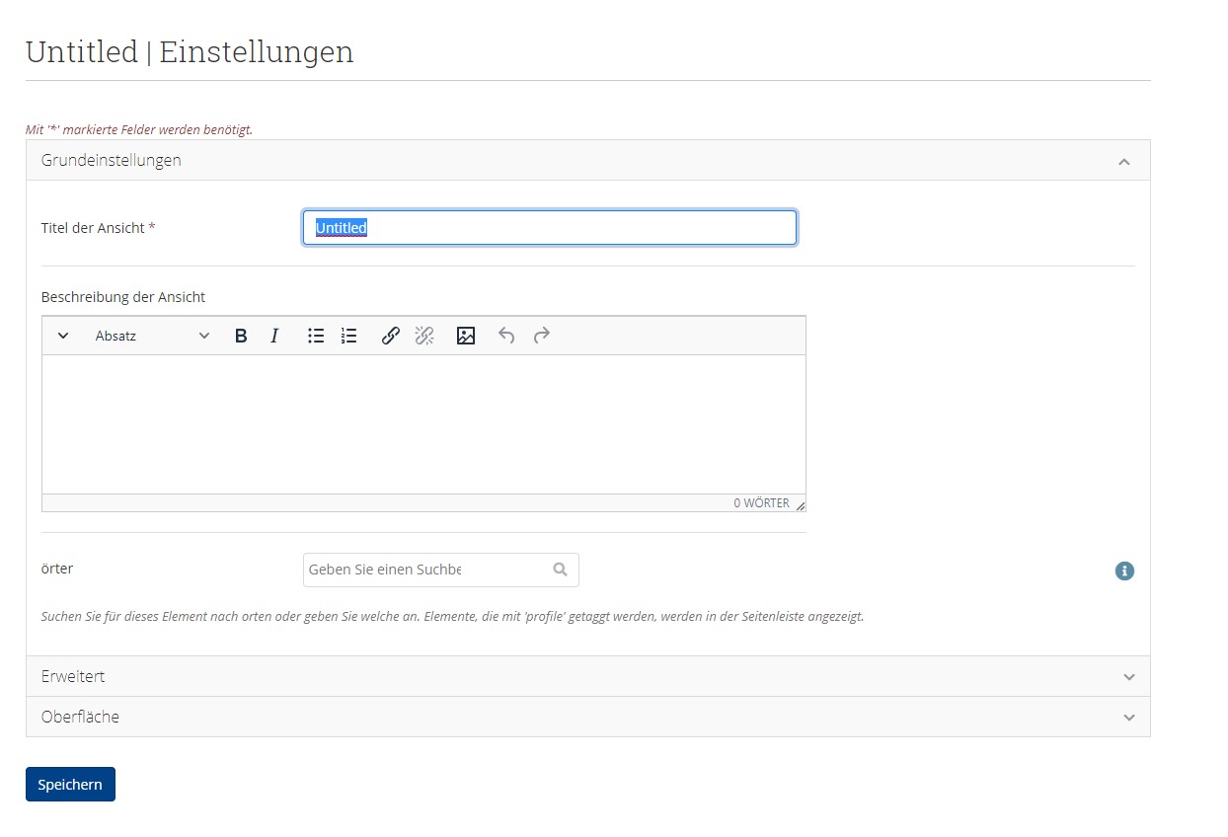This screenshot has width=1228, height=837.
Task: Click the 'Untitled | Einstellungen' heading
Action: 190,51
